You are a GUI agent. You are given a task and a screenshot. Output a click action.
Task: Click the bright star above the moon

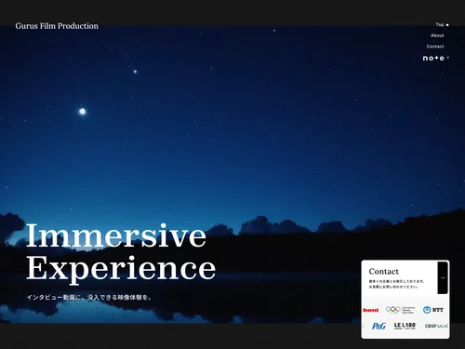click(135, 72)
